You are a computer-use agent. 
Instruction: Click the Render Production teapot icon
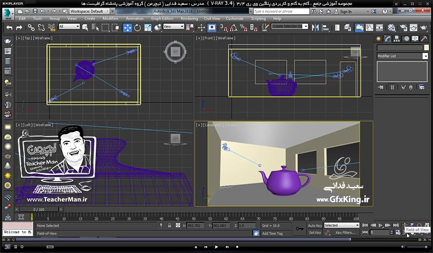click(424, 28)
